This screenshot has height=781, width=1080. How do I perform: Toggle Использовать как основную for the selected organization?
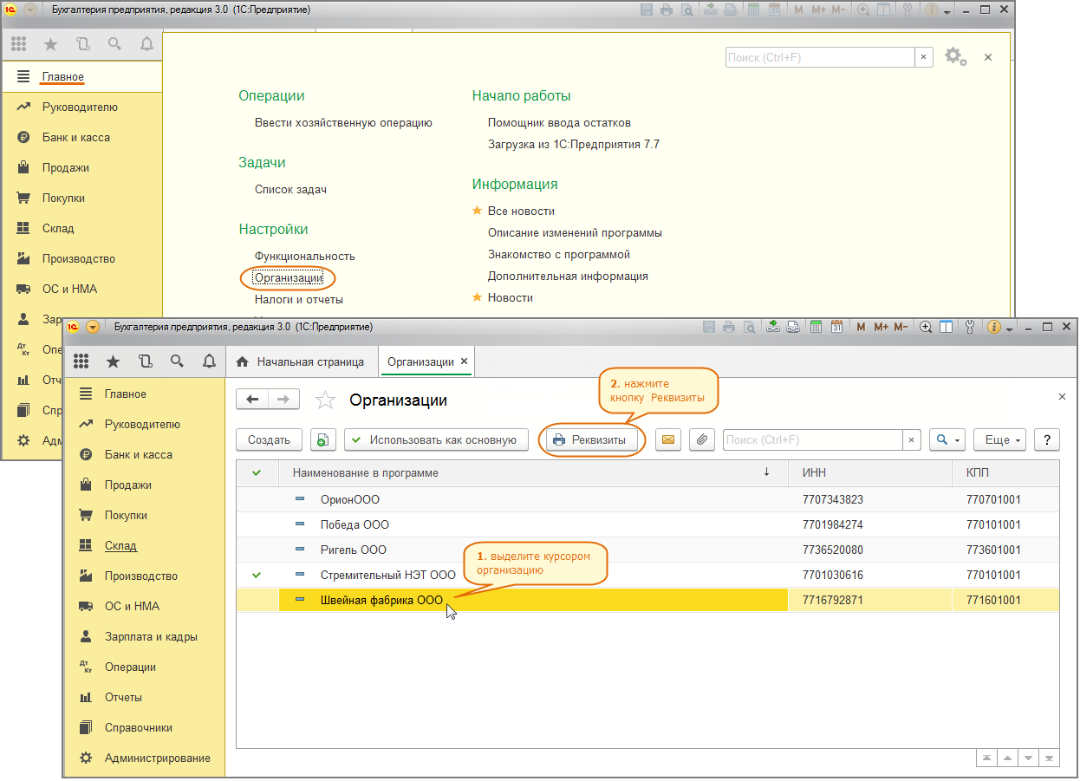tap(435, 439)
